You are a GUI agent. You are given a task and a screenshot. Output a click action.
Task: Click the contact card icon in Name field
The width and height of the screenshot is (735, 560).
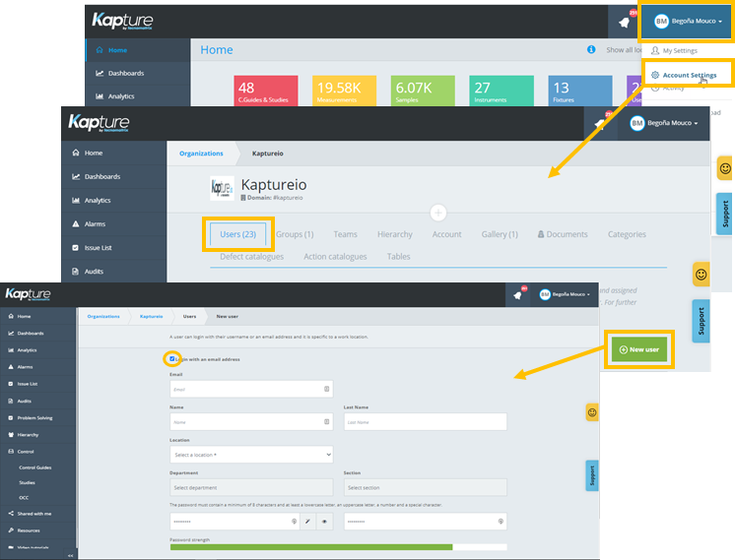tap(327, 422)
